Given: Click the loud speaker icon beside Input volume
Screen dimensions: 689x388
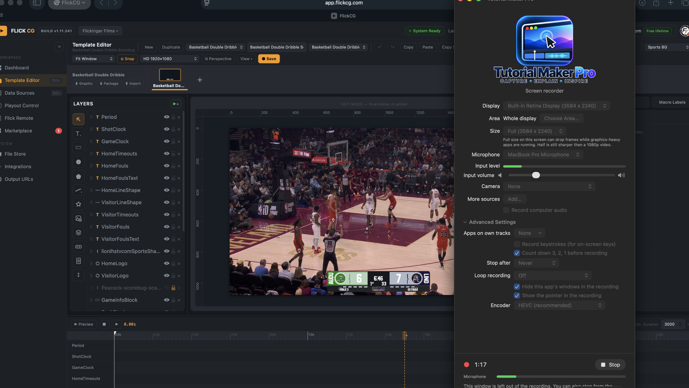Looking at the screenshot, I should tap(621, 175).
